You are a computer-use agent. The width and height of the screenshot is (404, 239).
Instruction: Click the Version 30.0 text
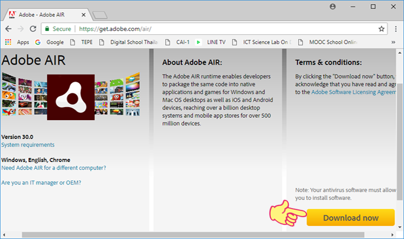[17, 137]
